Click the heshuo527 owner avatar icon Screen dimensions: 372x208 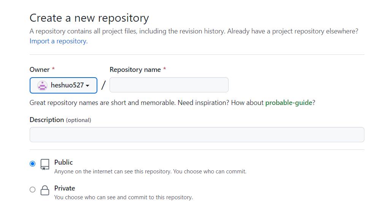coord(42,85)
